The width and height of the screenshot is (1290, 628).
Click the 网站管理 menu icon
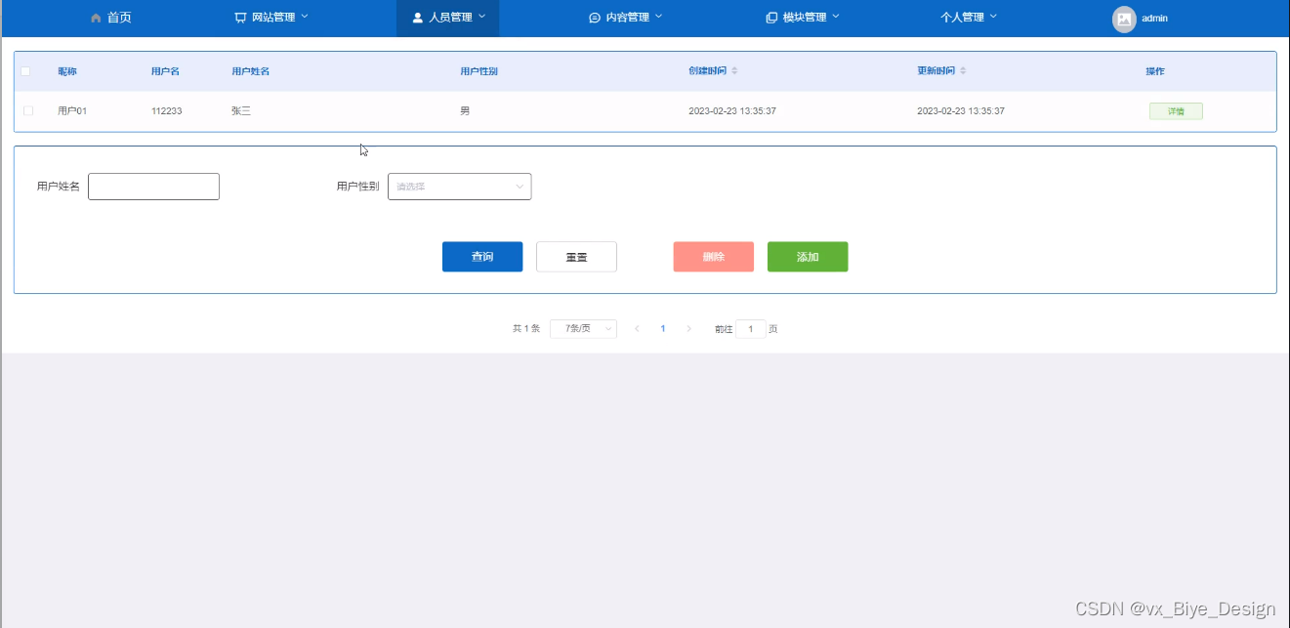pyautogui.click(x=241, y=18)
